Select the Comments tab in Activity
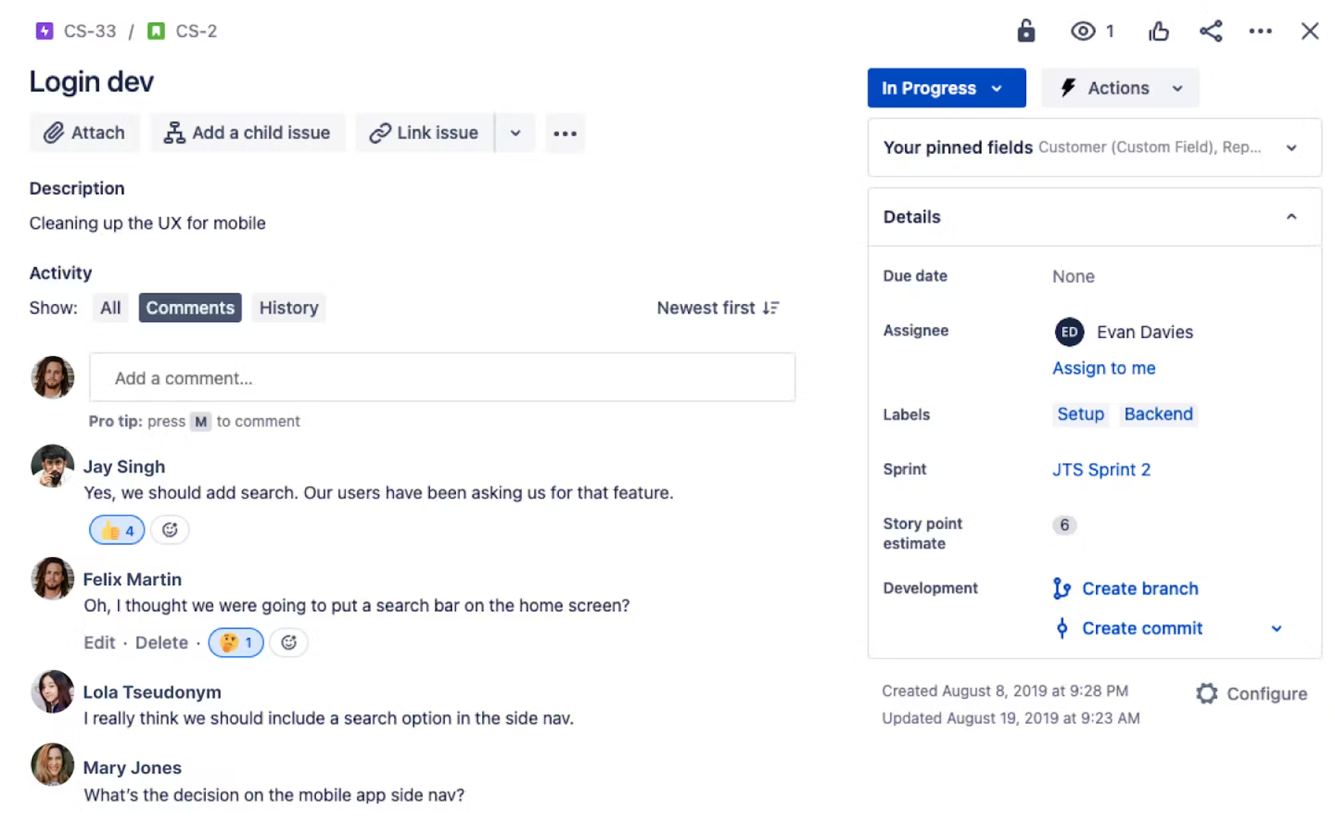This screenshot has width=1335, height=834. (190, 308)
